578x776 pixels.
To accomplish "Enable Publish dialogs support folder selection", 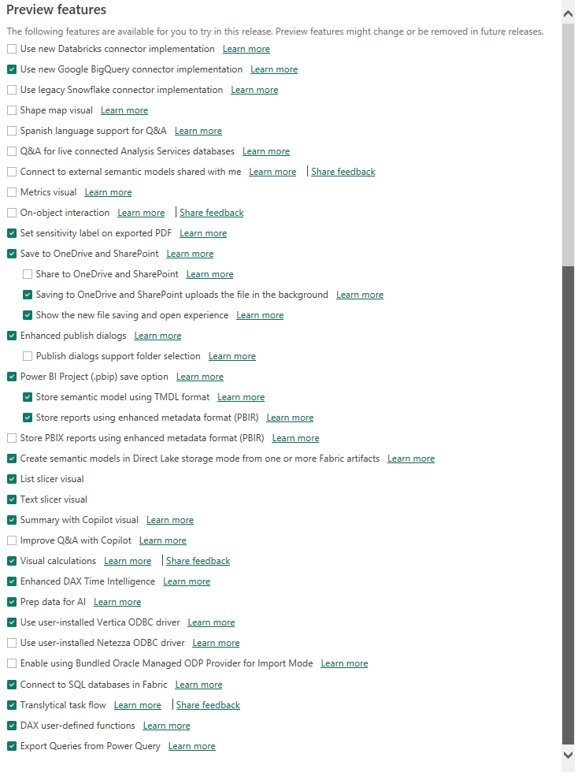I will click(28, 356).
